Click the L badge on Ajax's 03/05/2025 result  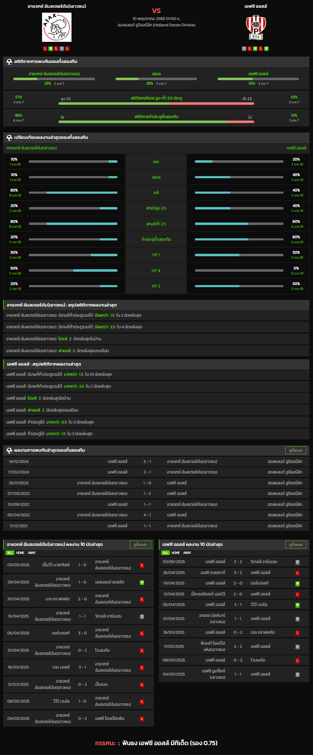pyautogui.click(x=142, y=565)
